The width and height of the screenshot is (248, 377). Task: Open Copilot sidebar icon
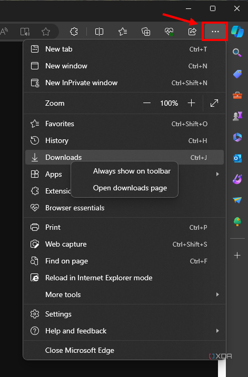tap(237, 32)
